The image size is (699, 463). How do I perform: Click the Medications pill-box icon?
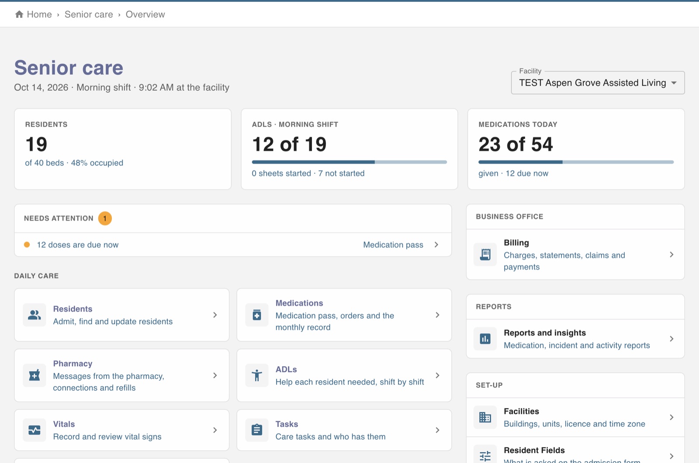[x=257, y=315]
